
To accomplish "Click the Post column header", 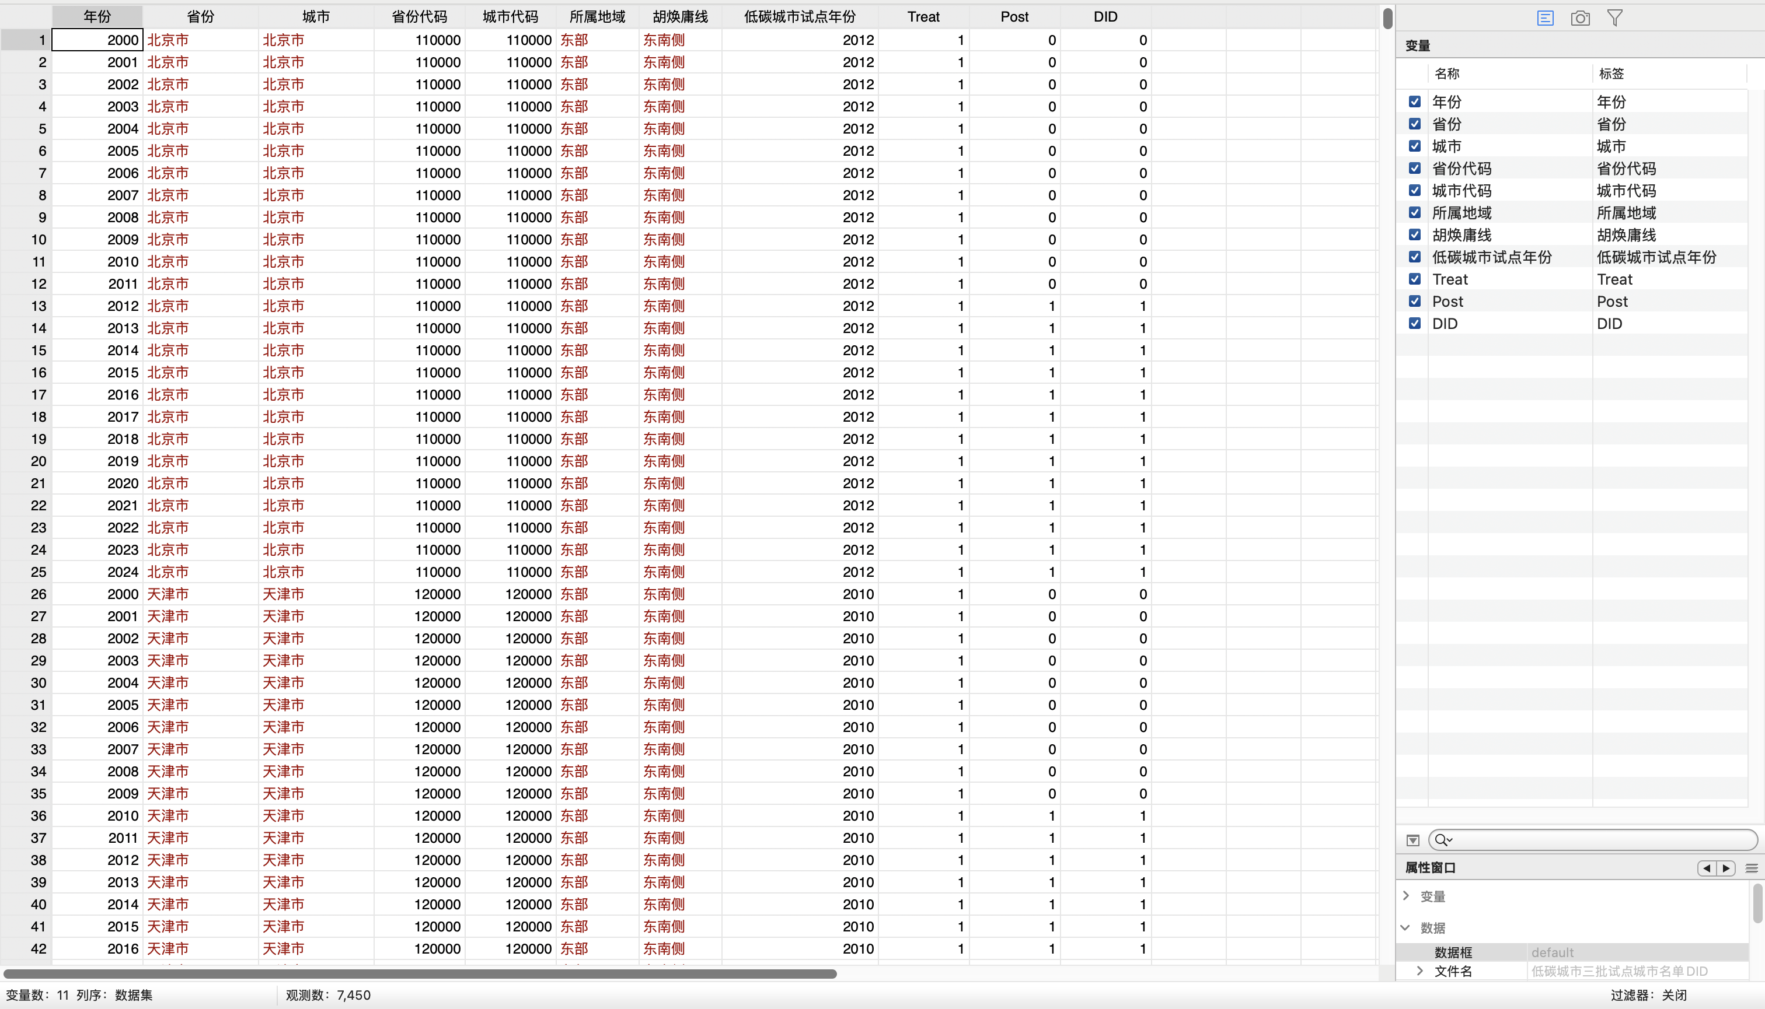I will (x=1014, y=17).
